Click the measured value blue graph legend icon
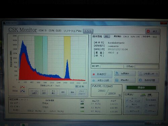The width and height of the screenshot is (168, 126). tap(23, 91)
